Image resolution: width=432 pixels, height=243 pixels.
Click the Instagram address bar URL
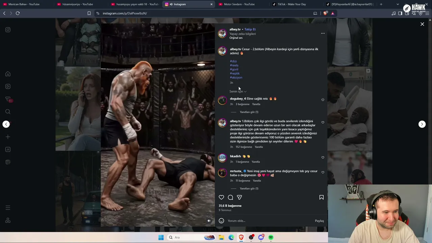point(125,13)
